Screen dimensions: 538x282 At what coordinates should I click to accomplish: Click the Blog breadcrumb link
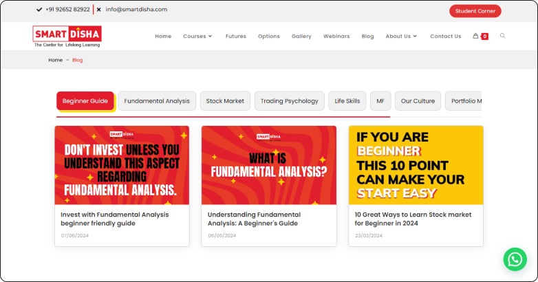(78, 60)
